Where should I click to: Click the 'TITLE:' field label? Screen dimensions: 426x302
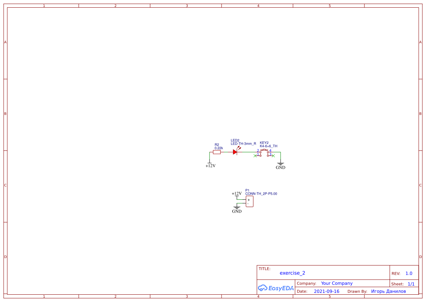(264, 269)
